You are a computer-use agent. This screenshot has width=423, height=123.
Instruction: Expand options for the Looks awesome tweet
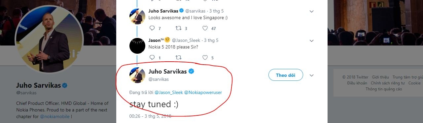click(311, 12)
